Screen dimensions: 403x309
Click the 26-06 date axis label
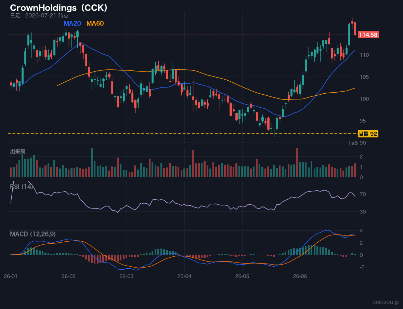[x=300, y=277]
